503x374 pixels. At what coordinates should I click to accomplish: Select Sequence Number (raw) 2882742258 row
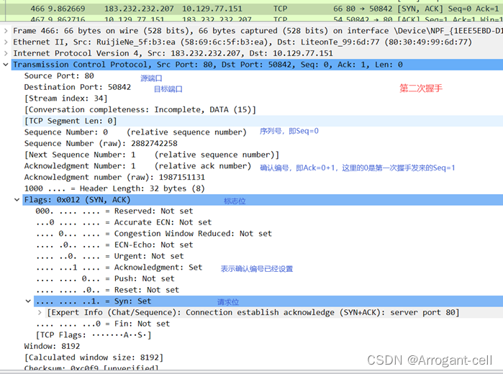click(101, 143)
